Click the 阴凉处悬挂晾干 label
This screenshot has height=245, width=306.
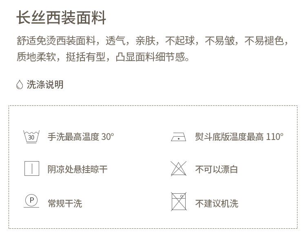(x=78, y=169)
